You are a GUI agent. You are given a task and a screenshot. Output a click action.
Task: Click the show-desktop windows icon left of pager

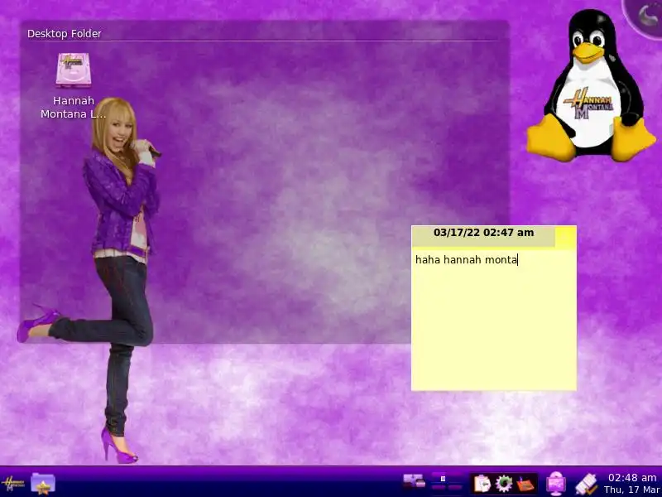pos(414,482)
